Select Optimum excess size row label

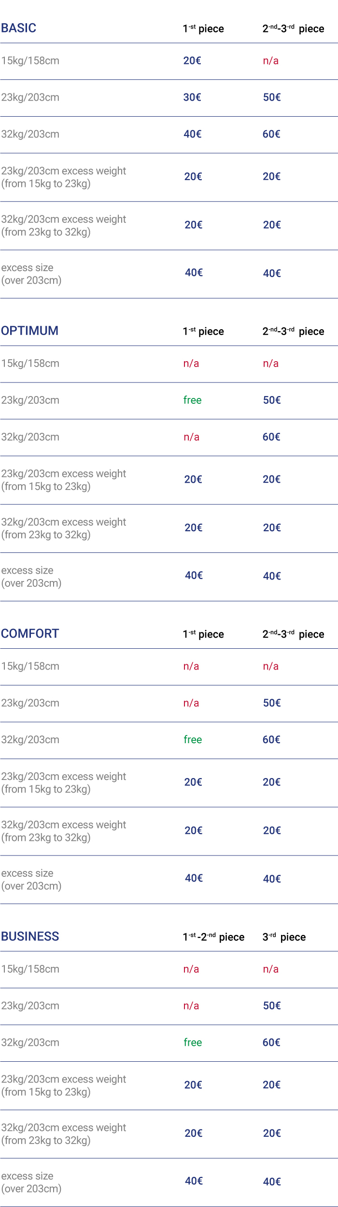[31, 577]
